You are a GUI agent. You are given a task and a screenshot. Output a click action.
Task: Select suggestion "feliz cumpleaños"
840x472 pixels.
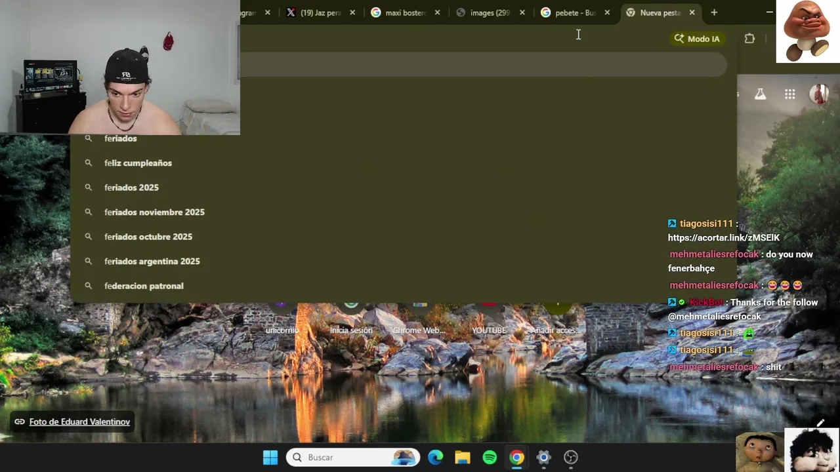403,163
